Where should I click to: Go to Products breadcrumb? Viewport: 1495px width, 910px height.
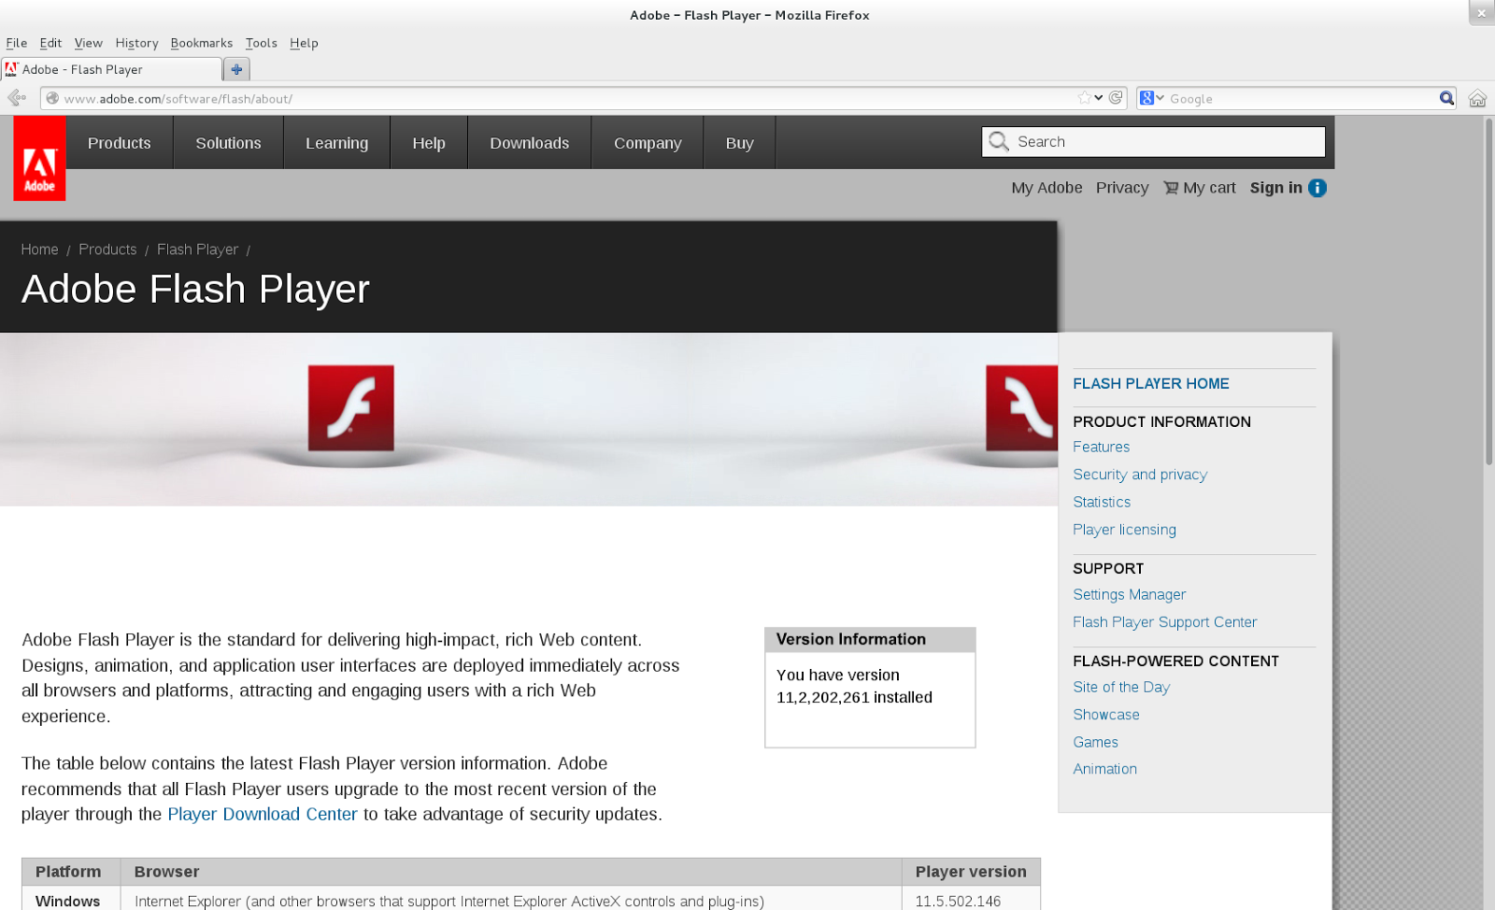click(x=107, y=249)
